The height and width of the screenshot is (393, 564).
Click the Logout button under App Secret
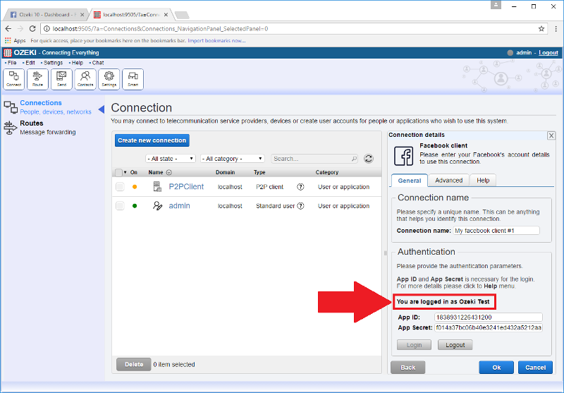coord(455,345)
